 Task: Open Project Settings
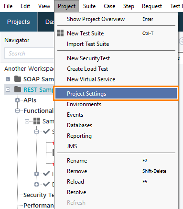pos(116,94)
